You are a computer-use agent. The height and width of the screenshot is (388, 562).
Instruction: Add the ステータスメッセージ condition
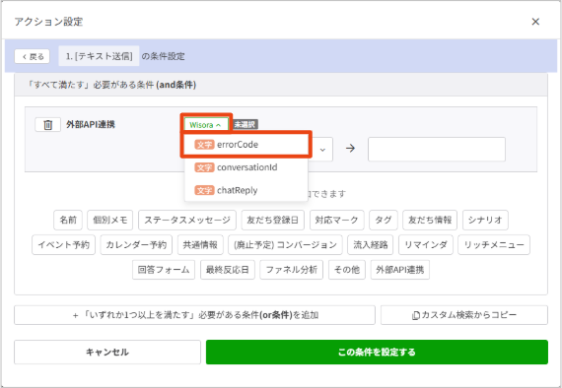tap(187, 220)
